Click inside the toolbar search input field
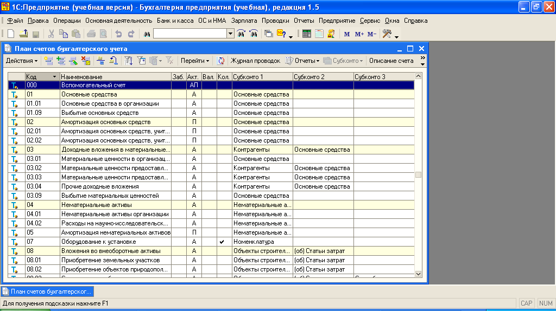This screenshot has height=311, width=556. 190,34
